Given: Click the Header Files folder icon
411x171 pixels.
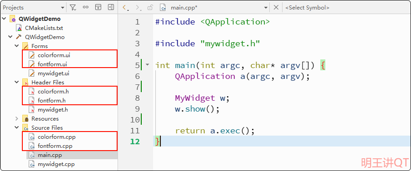Looking at the screenshot, I should 26,83.
